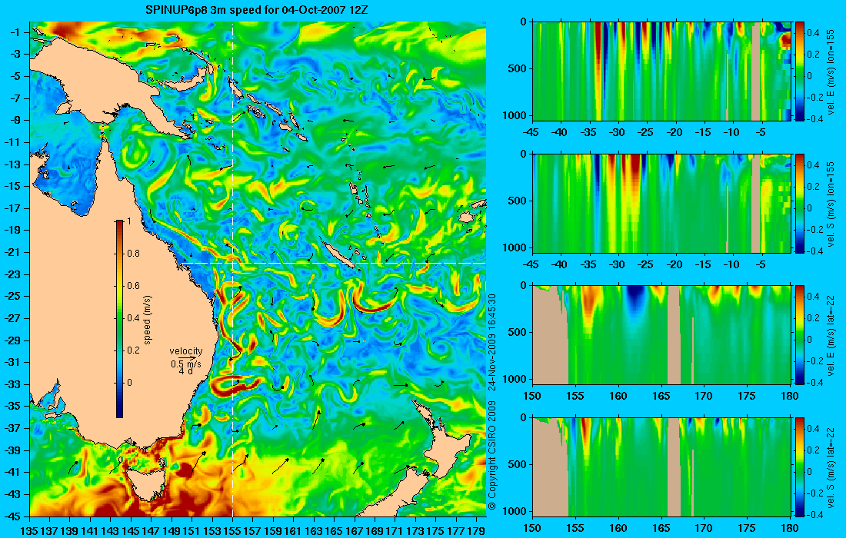Click the "0.8" tick on the speed colorbar
The height and width of the screenshot is (538, 846).
point(134,254)
